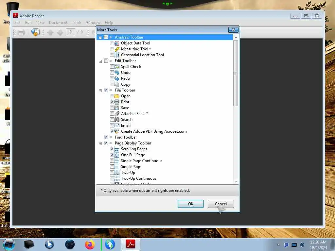
Task: Uncheck the Print checkbox
Action: [x=112, y=102]
